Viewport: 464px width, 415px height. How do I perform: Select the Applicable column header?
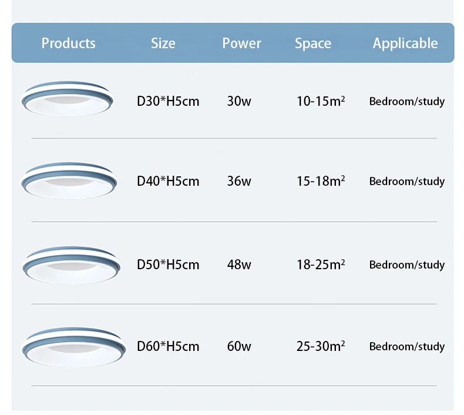[405, 43]
